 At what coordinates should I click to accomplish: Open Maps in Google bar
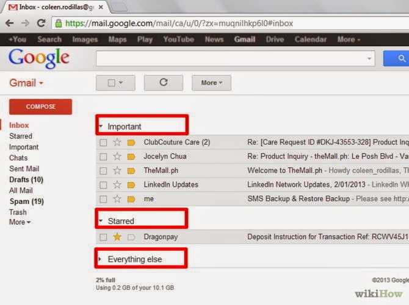(x=117, y=40)
